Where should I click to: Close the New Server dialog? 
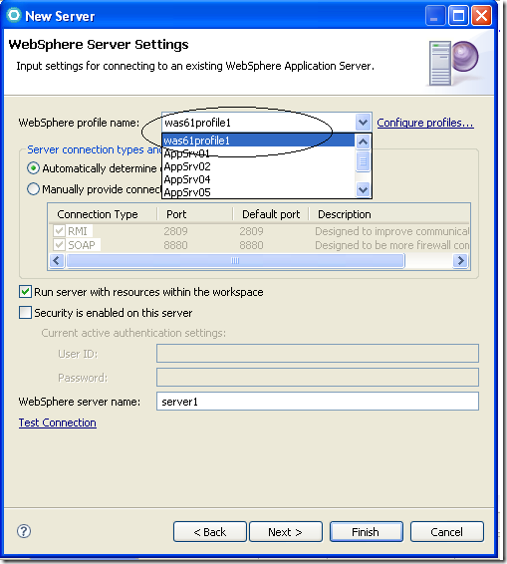[481, 16]
